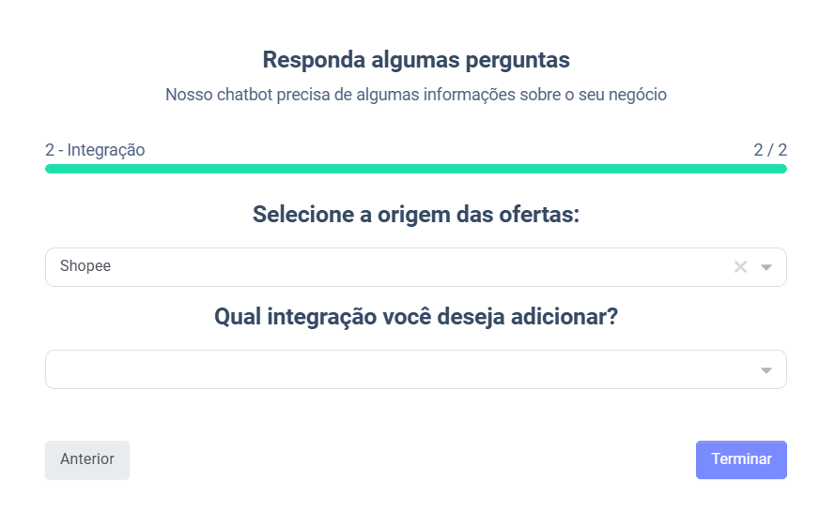Viewport: 835px width, 526px height.
Task: Click the '2 - Integração' step label
Action: [95, 150]
